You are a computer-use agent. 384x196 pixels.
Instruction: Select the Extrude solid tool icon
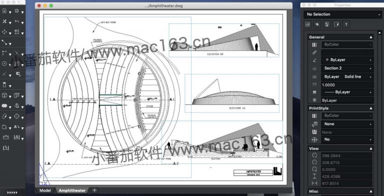(16, 95)
